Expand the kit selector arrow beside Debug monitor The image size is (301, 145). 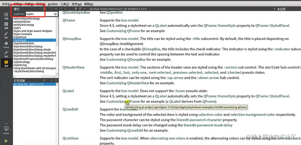tap(10, 129)
